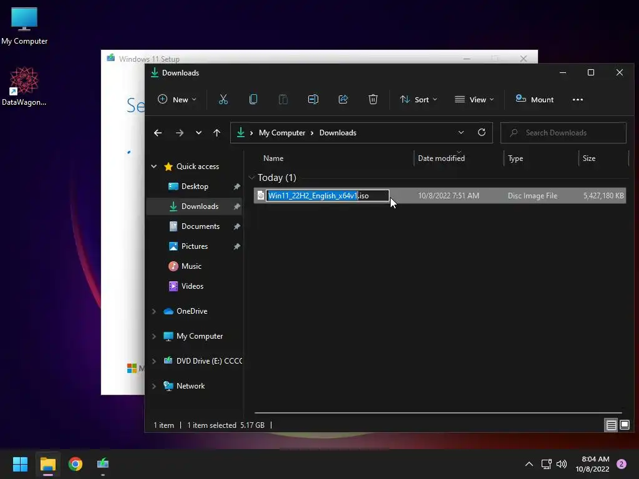Collapse the Quick access tree
639x479 pixels.
pos(154,166)
